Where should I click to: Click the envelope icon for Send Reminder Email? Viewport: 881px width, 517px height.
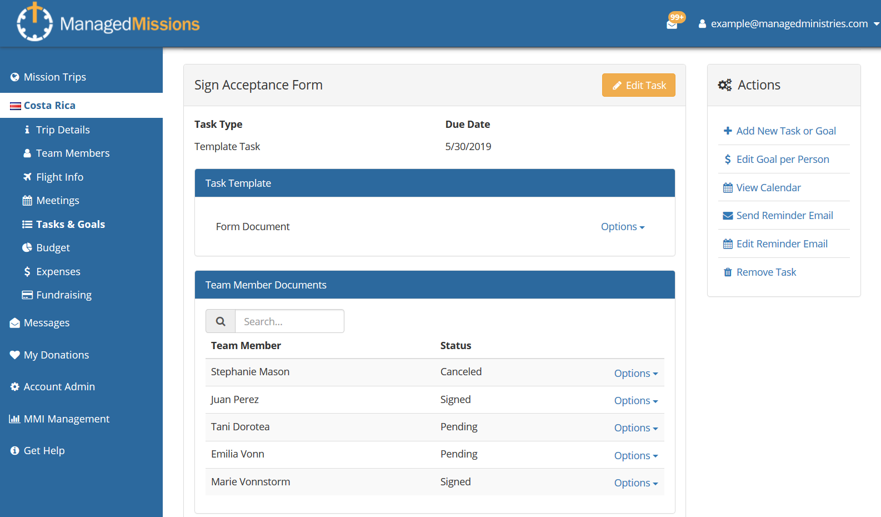(x=728, y=216)
